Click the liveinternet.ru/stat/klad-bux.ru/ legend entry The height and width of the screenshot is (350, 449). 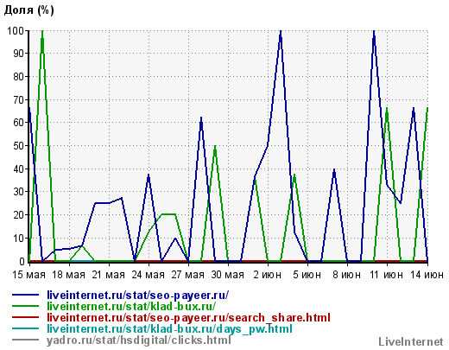[x=131, y=306]
